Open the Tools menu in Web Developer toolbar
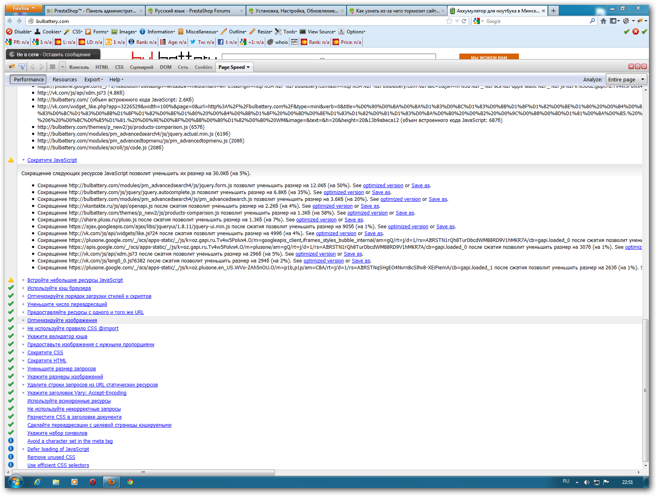 286,31
